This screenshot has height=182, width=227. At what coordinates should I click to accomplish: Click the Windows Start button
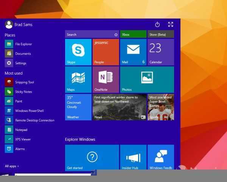click(x=5, y=175)
